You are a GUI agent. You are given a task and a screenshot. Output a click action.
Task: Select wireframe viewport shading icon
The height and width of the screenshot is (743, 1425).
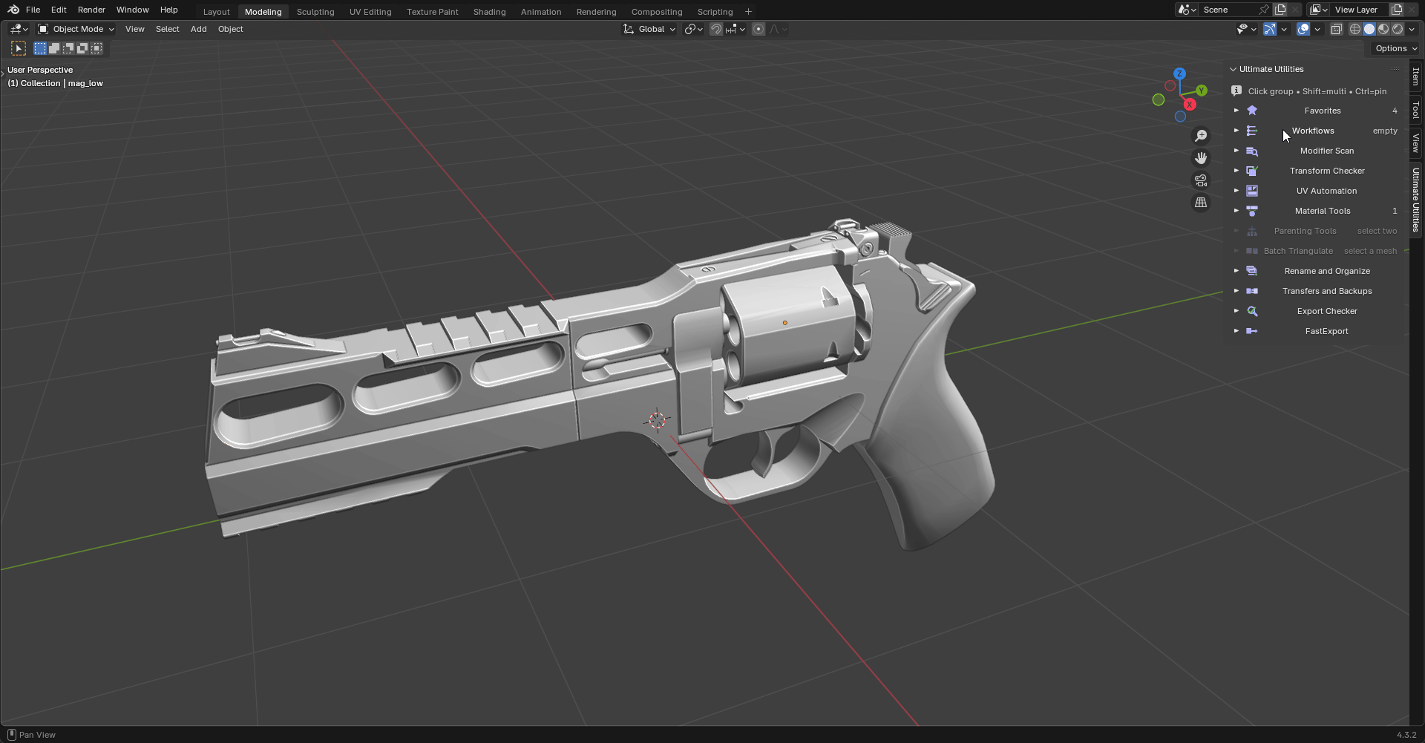click(1355, 29)
